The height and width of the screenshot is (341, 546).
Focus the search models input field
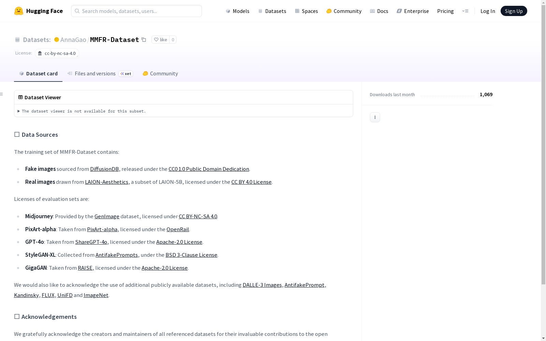click(x=136, y=11)
